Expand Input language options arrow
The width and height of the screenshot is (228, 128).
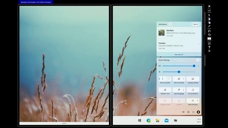coord(183,90)
